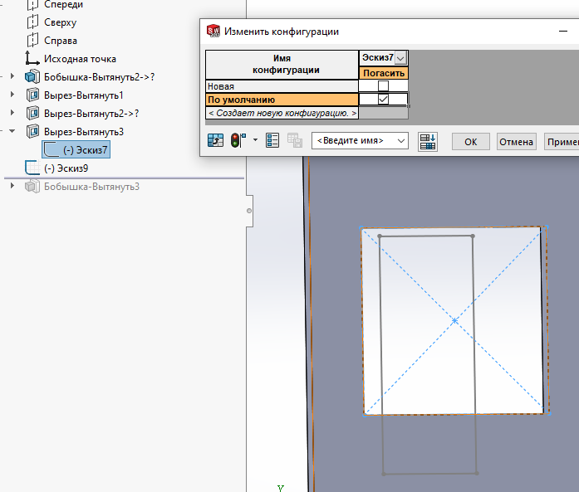
Task: Expand the Бобышка-Вытянуть2 feature node
Action: tap(12, 77)
